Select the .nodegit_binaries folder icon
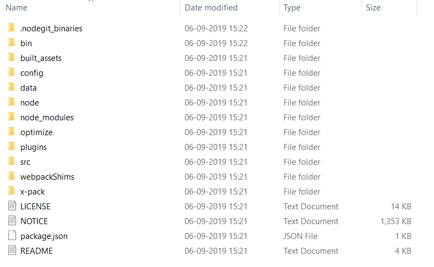This screenshot has width=434, height=267. (x=12, y=28)
